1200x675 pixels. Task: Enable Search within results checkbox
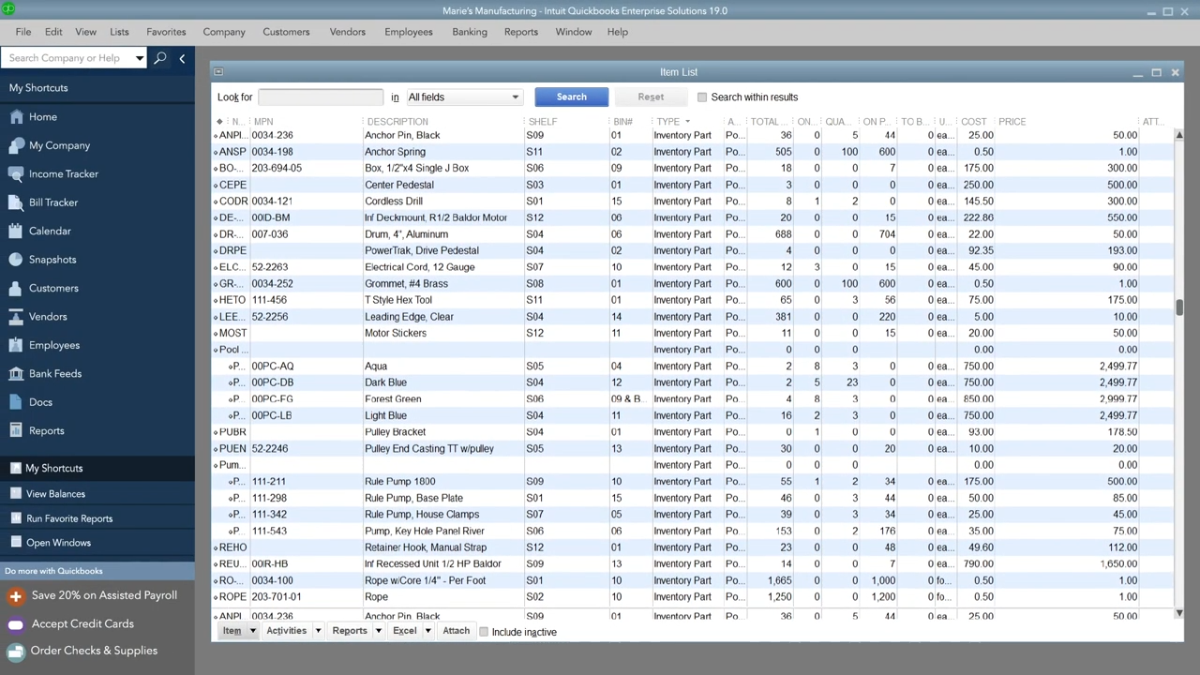point(702,97)
